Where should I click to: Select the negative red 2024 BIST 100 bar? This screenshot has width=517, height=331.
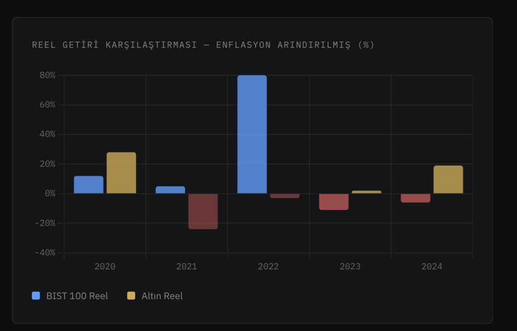416,198
